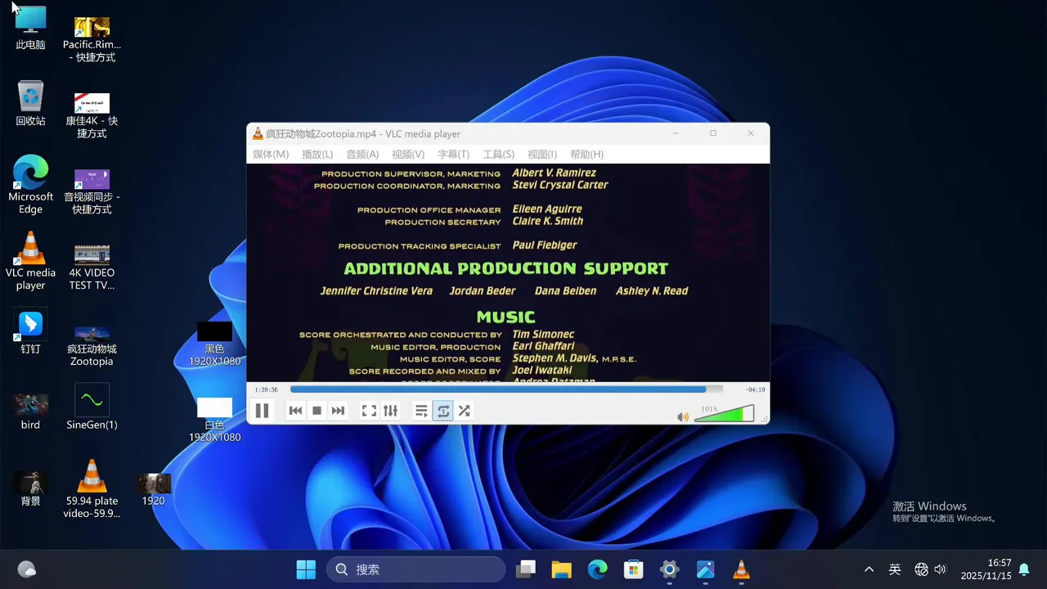
Task: Select the 康佳4K shortcut on desktop
Action: click(x=92, y=115)
